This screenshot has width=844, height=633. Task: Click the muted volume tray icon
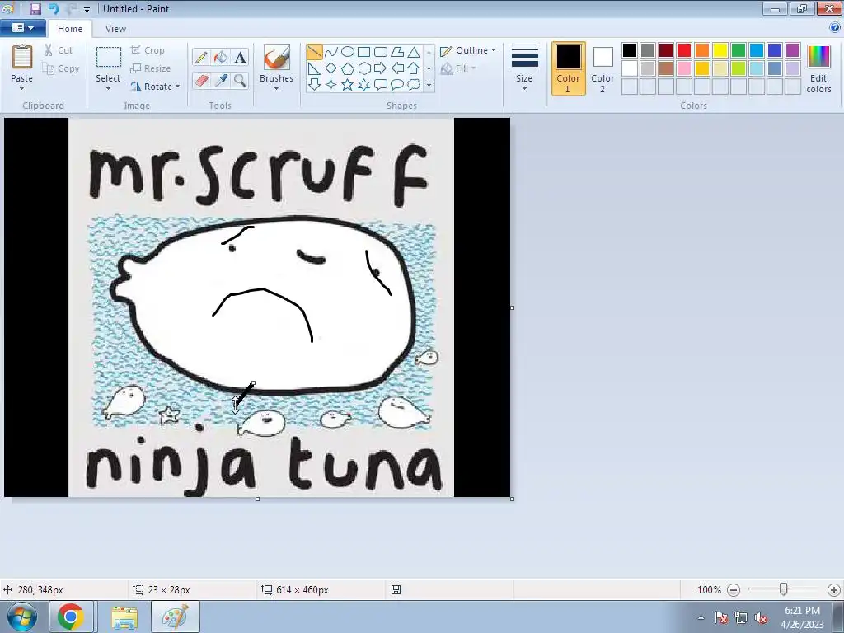click(761, 618)
